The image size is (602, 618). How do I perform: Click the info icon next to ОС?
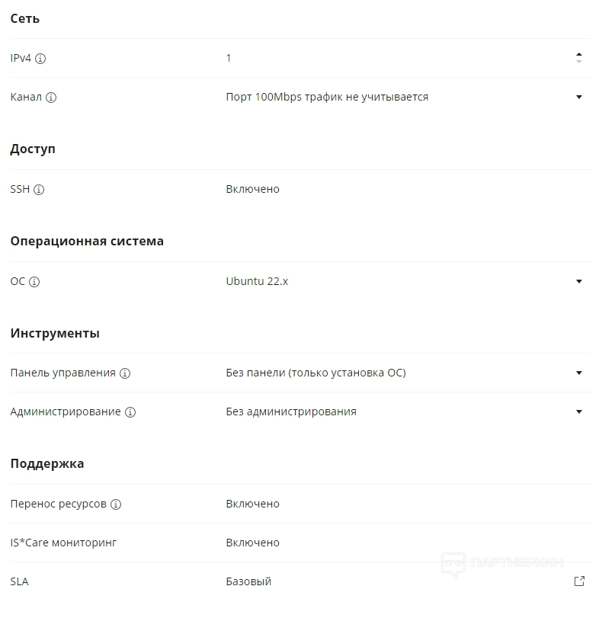click(34, 282)
